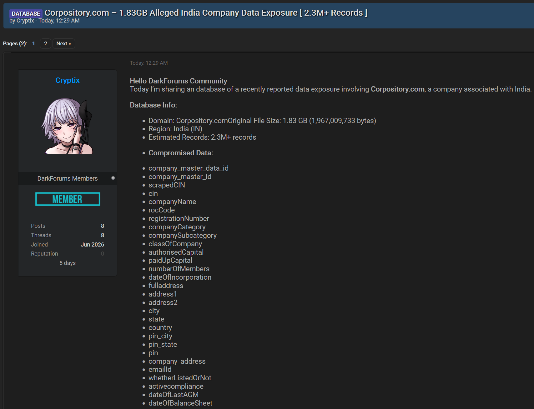Click the dateOfLastAGM list item

coord(174,395)
